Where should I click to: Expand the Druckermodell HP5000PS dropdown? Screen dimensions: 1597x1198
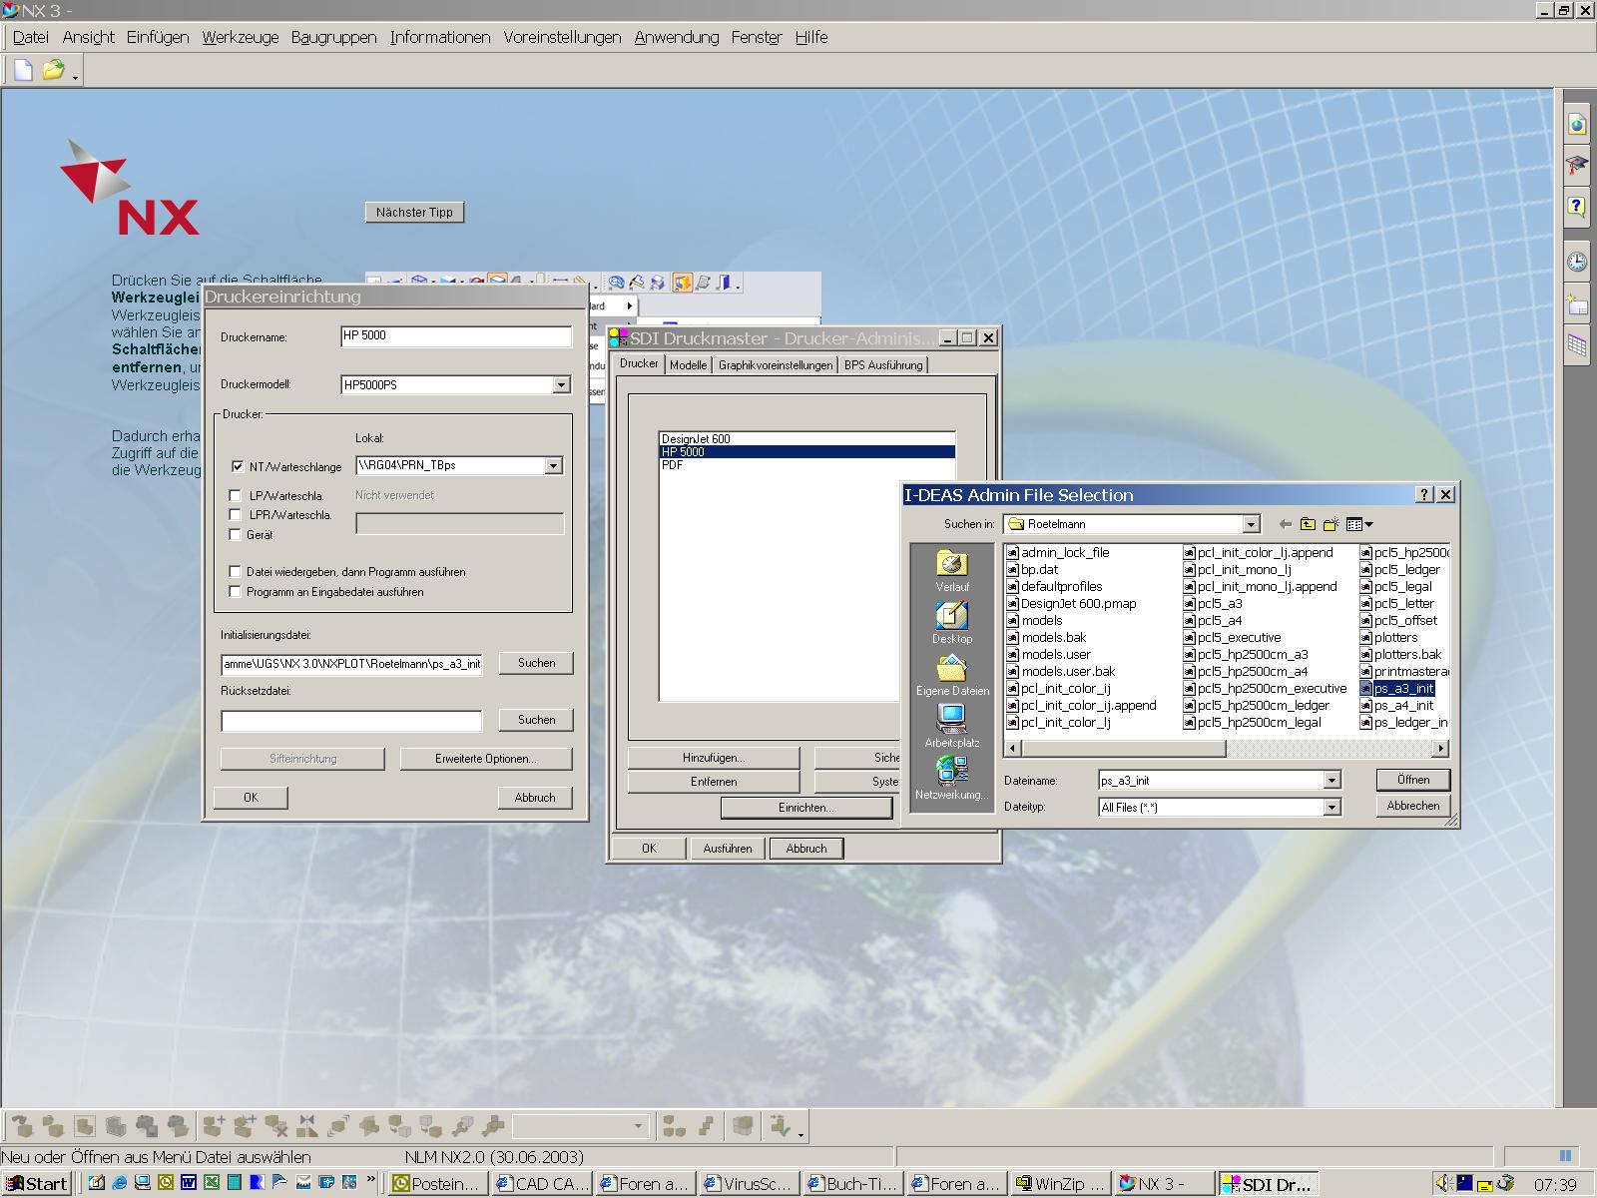pyautogui.click(x=561, y=385)
